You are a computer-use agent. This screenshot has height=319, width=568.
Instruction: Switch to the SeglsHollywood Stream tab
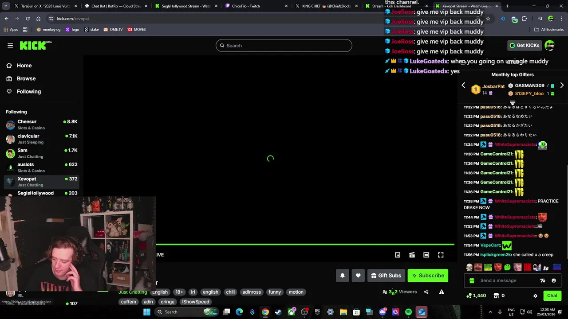click(186, 6)
